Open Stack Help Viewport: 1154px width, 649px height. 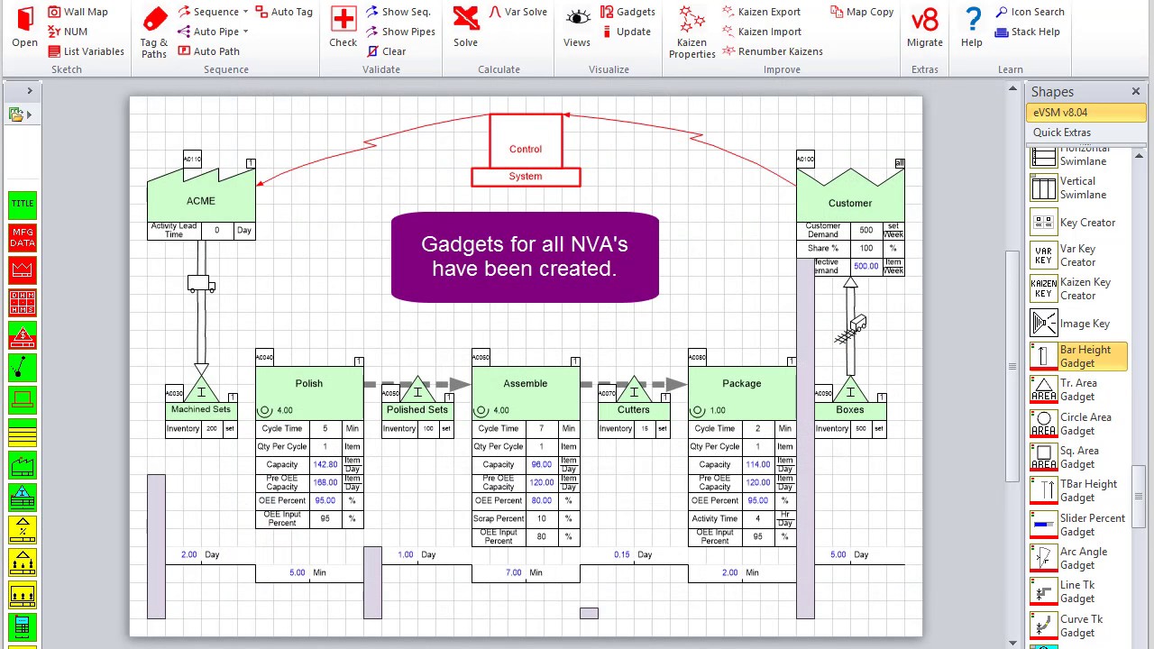coord(1028,32)
